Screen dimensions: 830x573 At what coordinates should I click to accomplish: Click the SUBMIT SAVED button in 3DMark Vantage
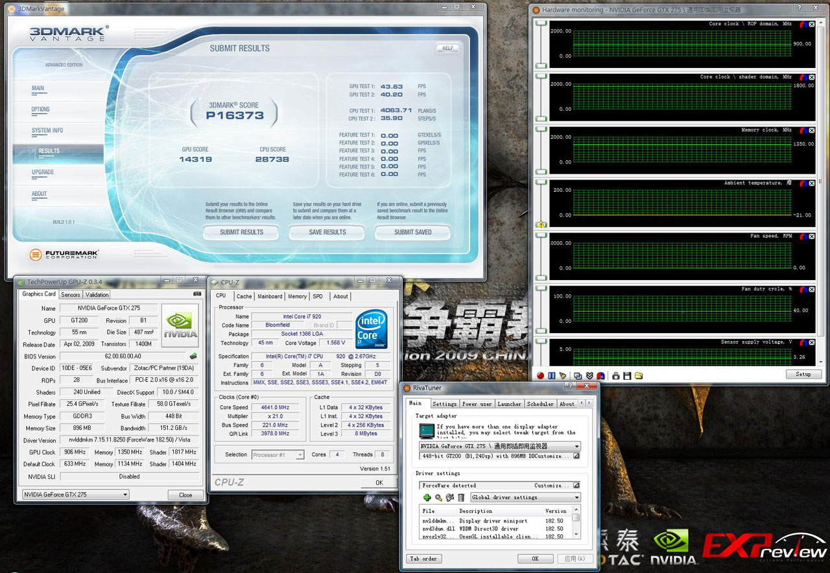413,232
